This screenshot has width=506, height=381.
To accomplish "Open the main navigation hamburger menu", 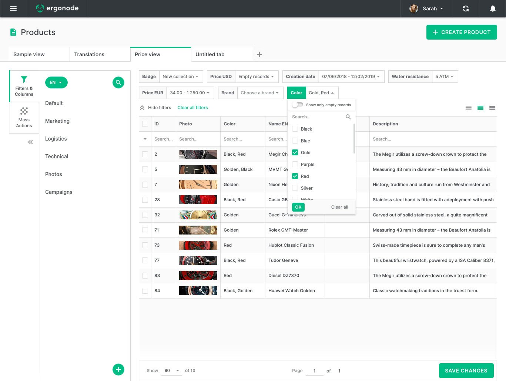I will [x=13, y=8].
